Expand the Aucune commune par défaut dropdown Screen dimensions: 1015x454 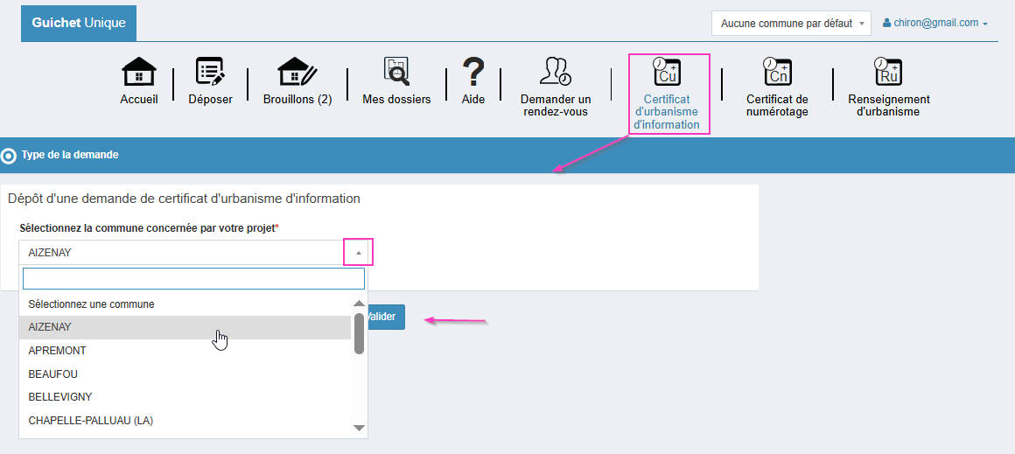(x=791, y=24)
